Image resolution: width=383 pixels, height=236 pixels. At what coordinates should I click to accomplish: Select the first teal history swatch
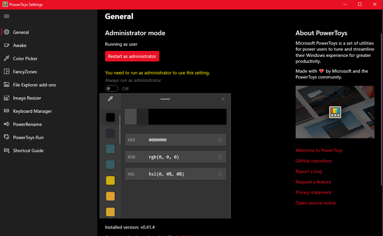point(110,149)
